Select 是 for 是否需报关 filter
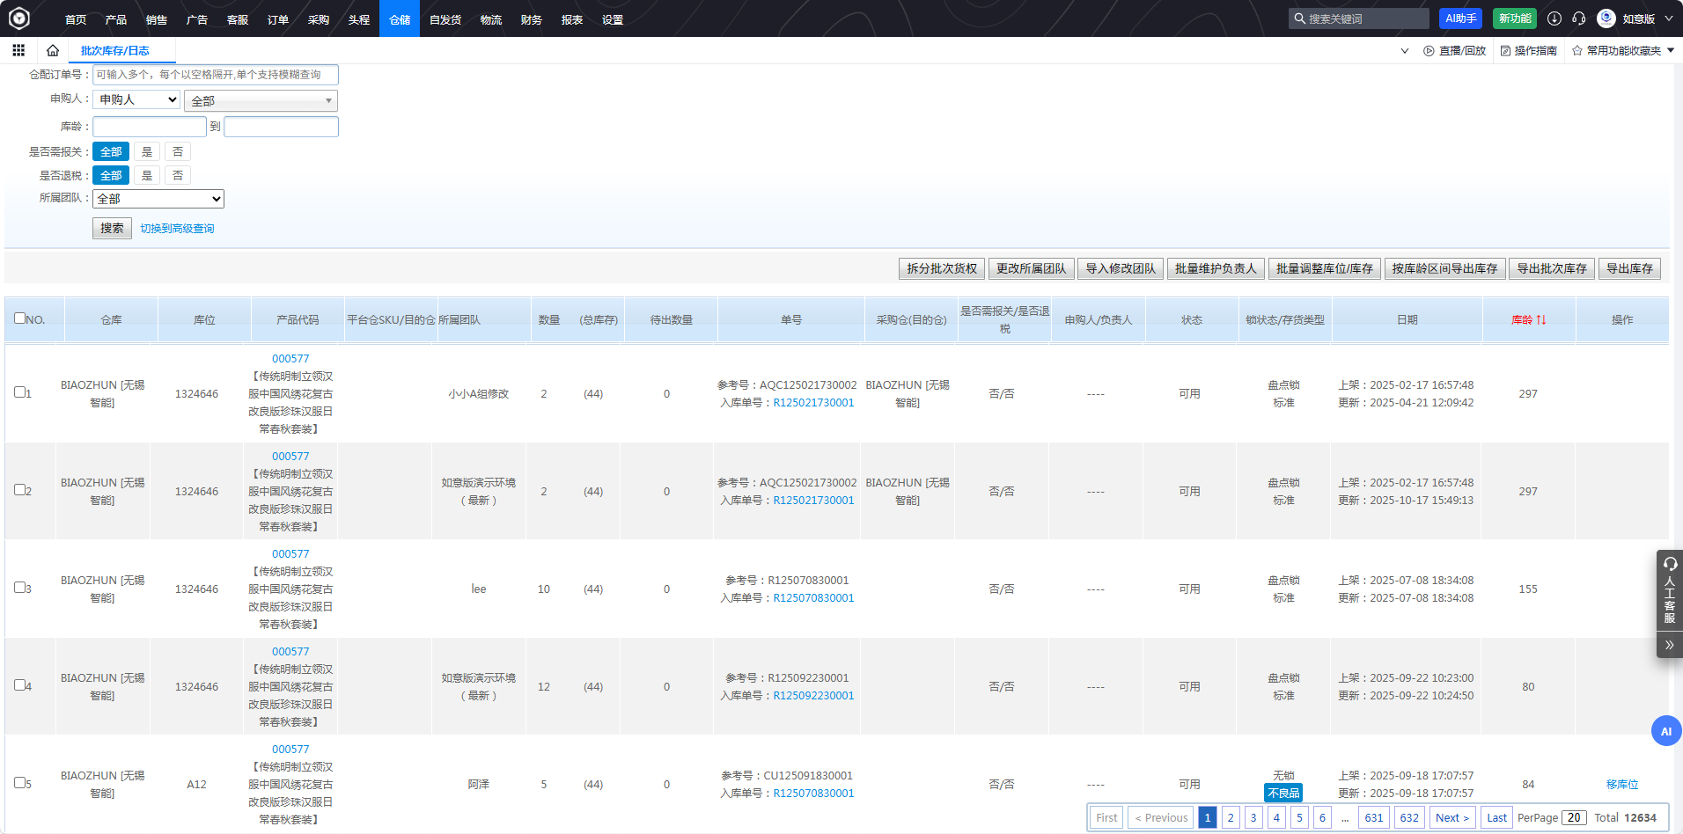The height and width of the screenshot is (834, 1683). pos(147,152)
